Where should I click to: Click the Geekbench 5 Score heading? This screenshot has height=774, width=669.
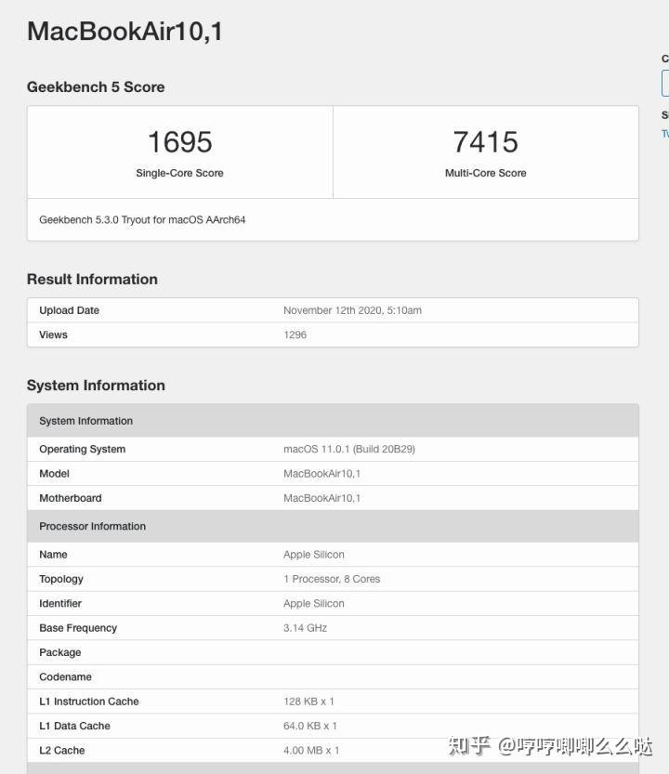(96, 87)
